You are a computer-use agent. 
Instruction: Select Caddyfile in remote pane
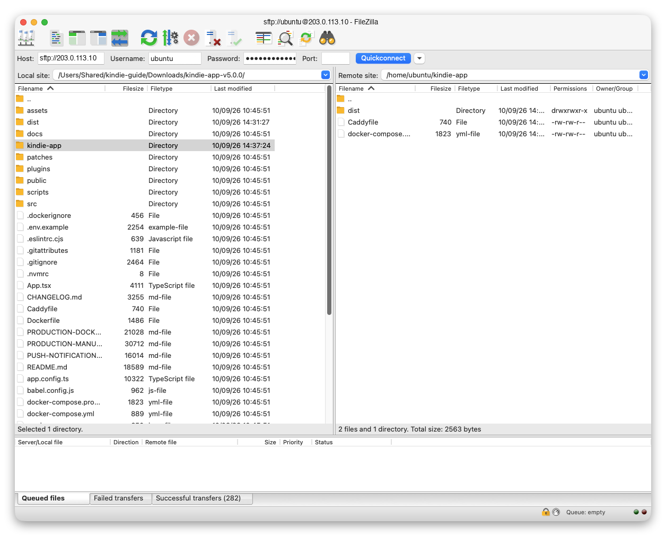[x=486, y=122]
